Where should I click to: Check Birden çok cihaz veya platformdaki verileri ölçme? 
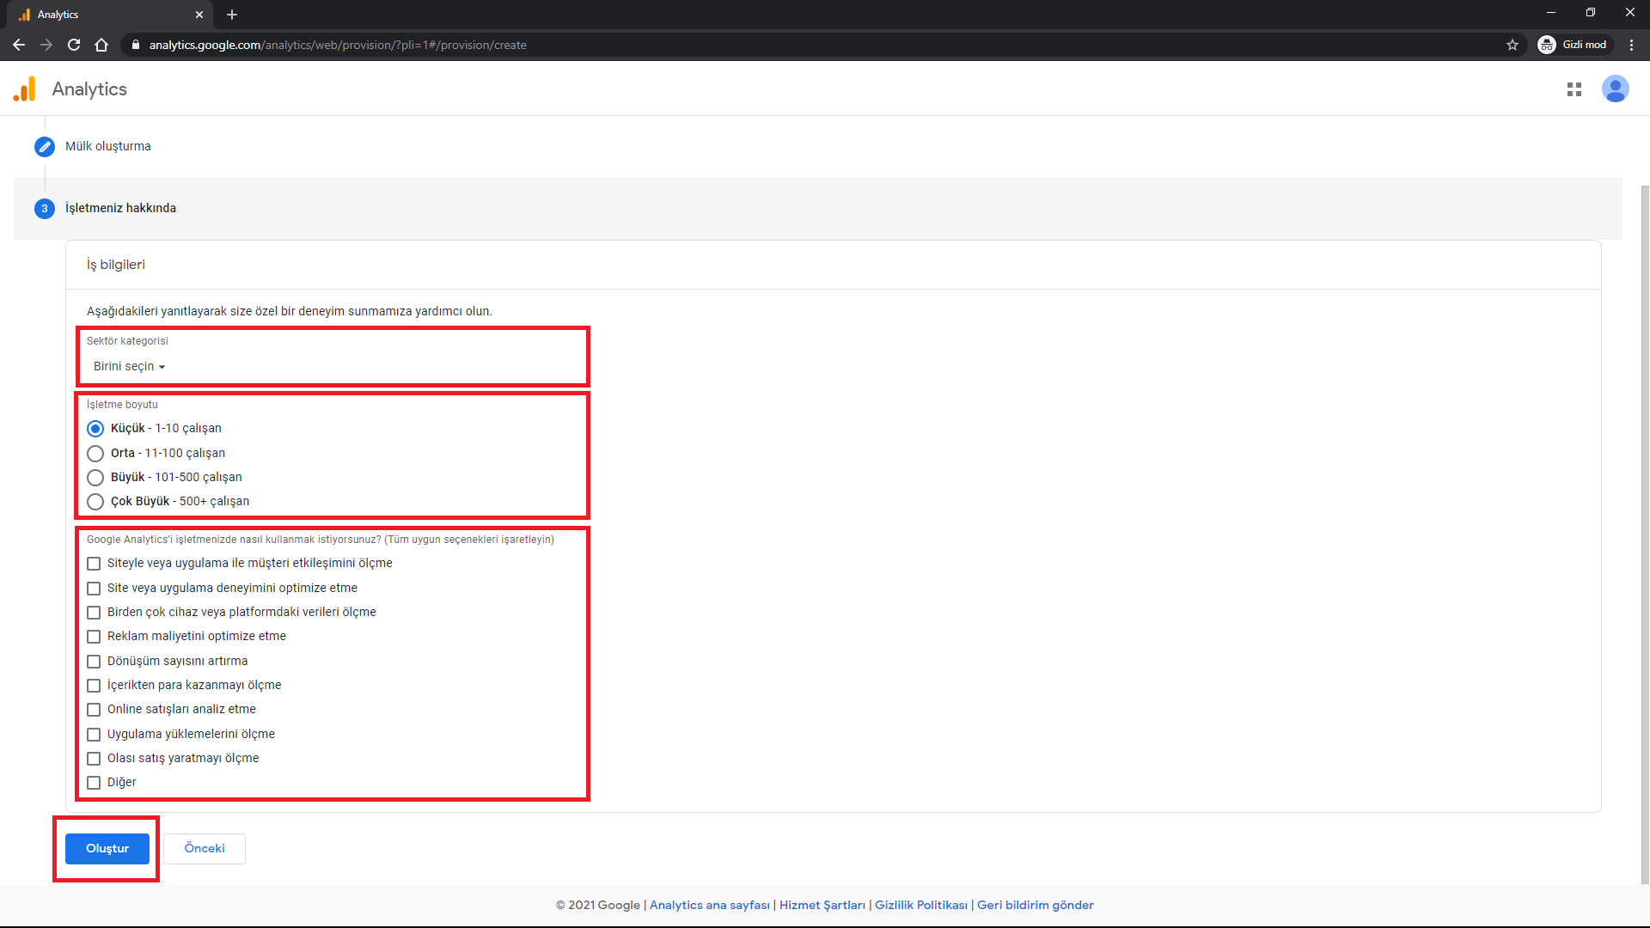(94, 613)
